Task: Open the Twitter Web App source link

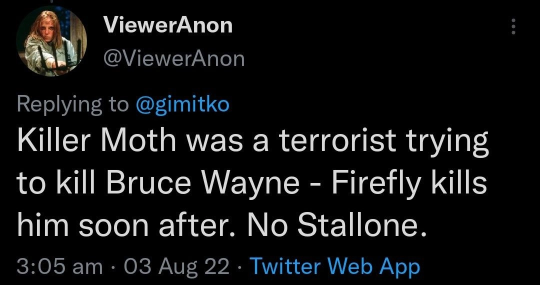Action: (335, 266)
